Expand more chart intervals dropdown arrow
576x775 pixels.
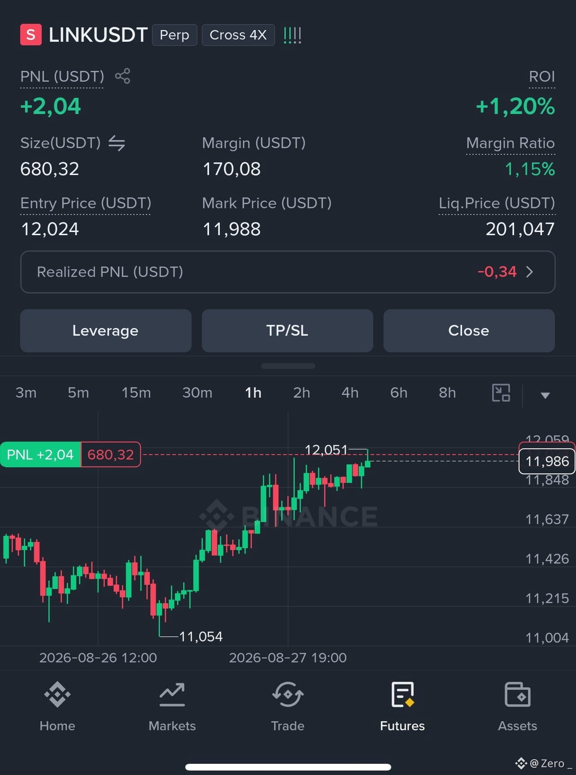pyautogui.click(x=545, y=395)
